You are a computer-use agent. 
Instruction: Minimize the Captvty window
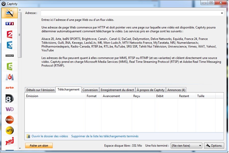pyautogui.click(x=204, y=3)
